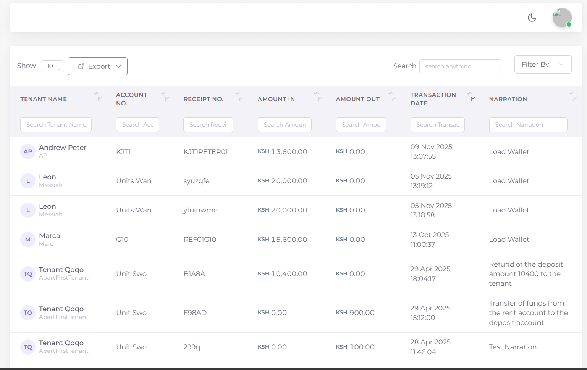Click Andrew Peter's AP avatar badge
Image resolution: width=587 pixels, height=370 pixels.
point(27,151)
